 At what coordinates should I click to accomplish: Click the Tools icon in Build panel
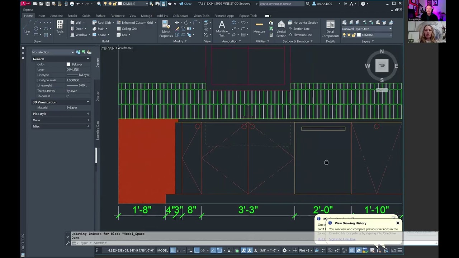pos(60,27)
